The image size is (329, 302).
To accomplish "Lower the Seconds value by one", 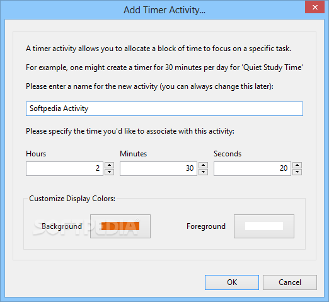I will (x=297, y=172).
